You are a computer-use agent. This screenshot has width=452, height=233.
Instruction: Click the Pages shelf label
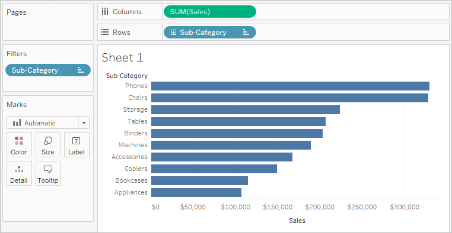17,12
